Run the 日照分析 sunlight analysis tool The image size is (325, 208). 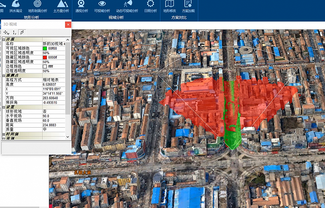tap(150, 7)
